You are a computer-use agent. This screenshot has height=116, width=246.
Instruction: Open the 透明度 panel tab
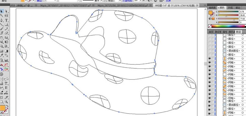click(x=212, y=8)
